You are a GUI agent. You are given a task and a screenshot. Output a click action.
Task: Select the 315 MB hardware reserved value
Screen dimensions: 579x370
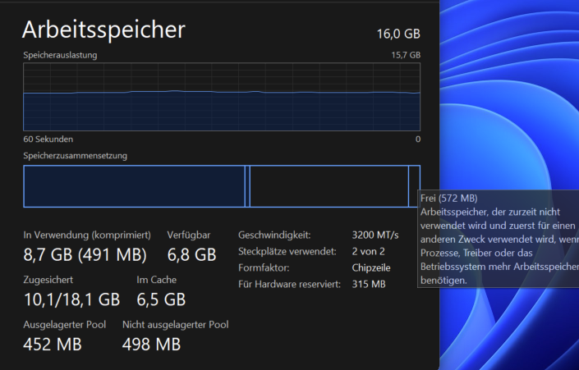pos(369,285)
